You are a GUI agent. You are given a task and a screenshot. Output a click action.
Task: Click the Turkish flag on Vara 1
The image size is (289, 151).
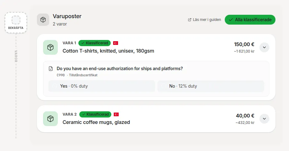116,43
